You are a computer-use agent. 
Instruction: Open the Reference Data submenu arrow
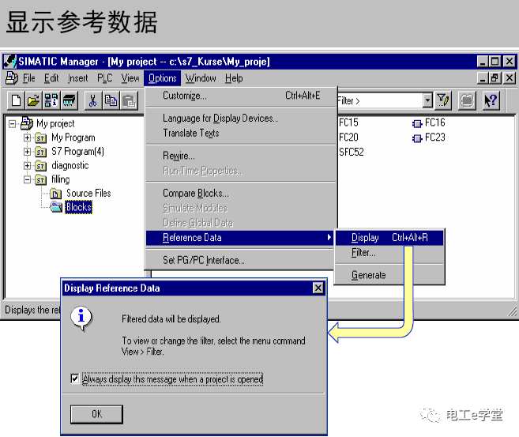(329, 237)
